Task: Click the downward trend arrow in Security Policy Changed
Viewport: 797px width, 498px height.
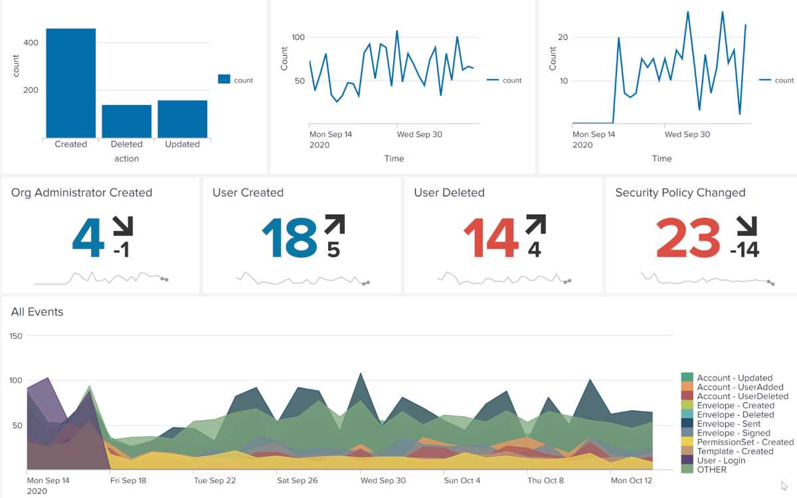Action: [x=747, y=226]
